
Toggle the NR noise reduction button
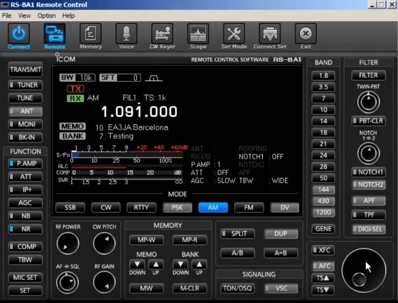coord(25,229)
